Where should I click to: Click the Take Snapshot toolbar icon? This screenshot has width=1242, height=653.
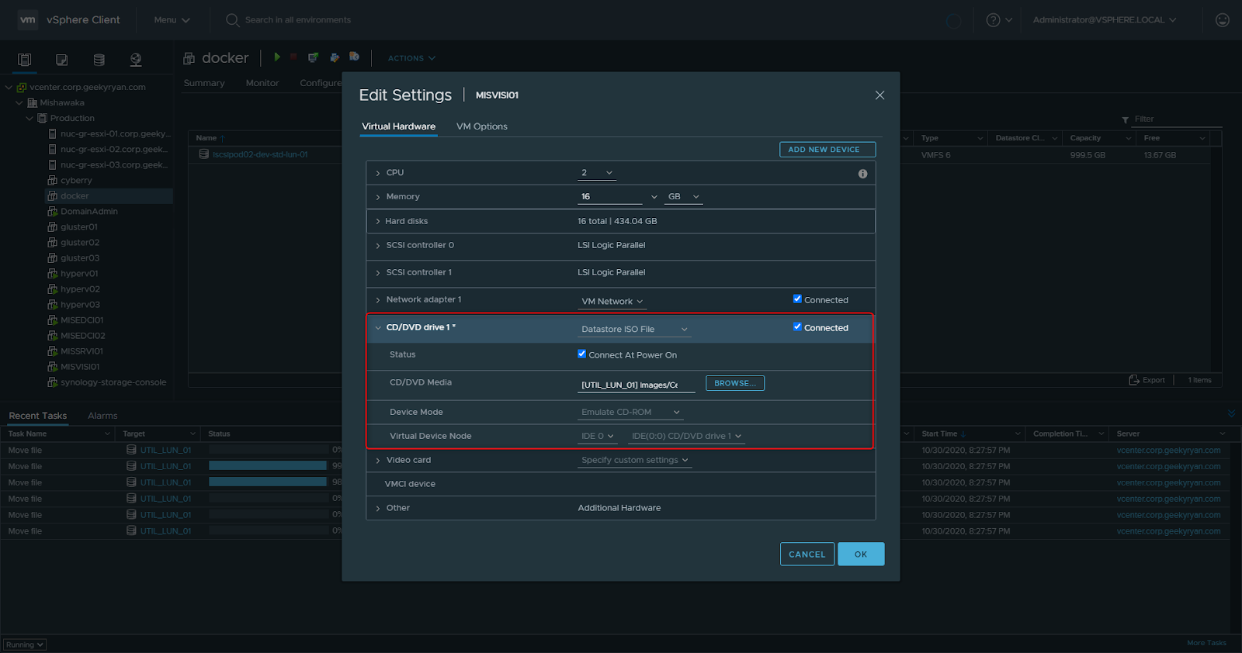[x=354, y=57]
